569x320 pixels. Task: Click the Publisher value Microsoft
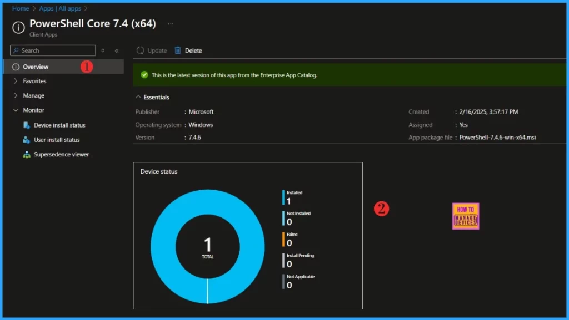pyautogui.click(x=201, y=112)
